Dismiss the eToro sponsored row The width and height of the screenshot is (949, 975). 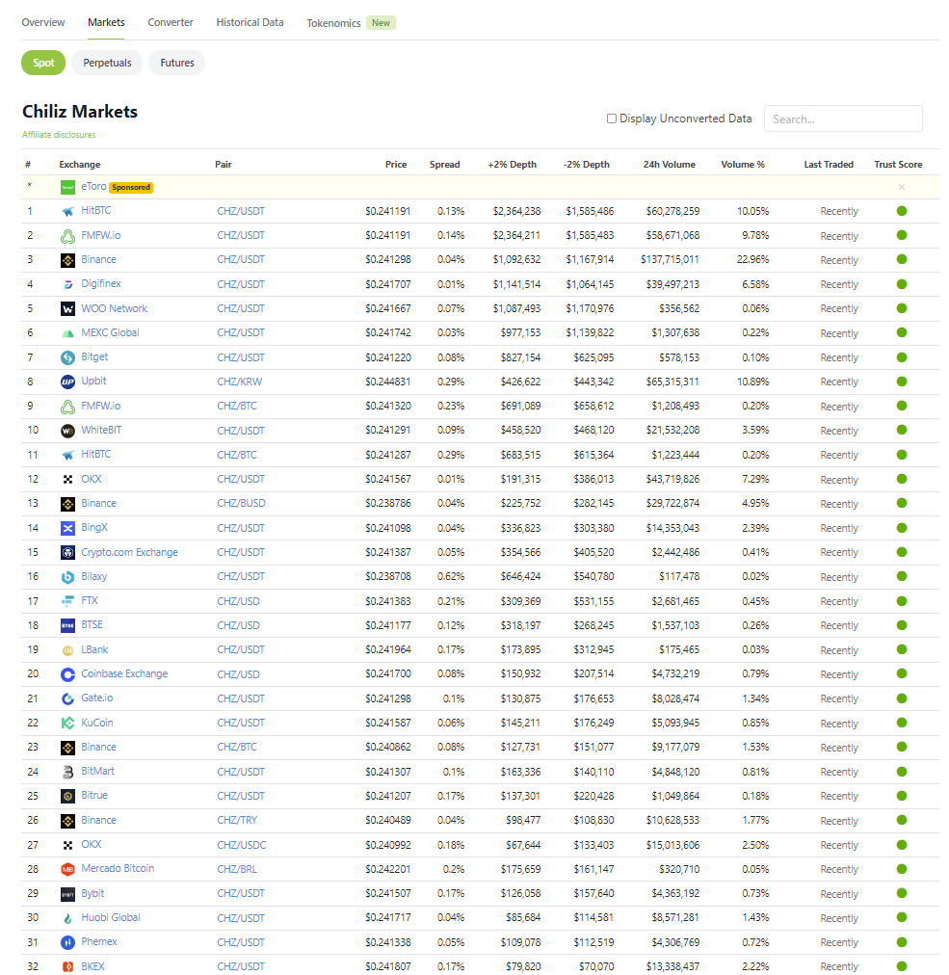[902, 187]
